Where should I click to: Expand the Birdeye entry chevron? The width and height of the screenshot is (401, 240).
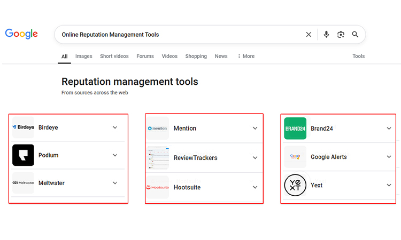tap(115, 127)
